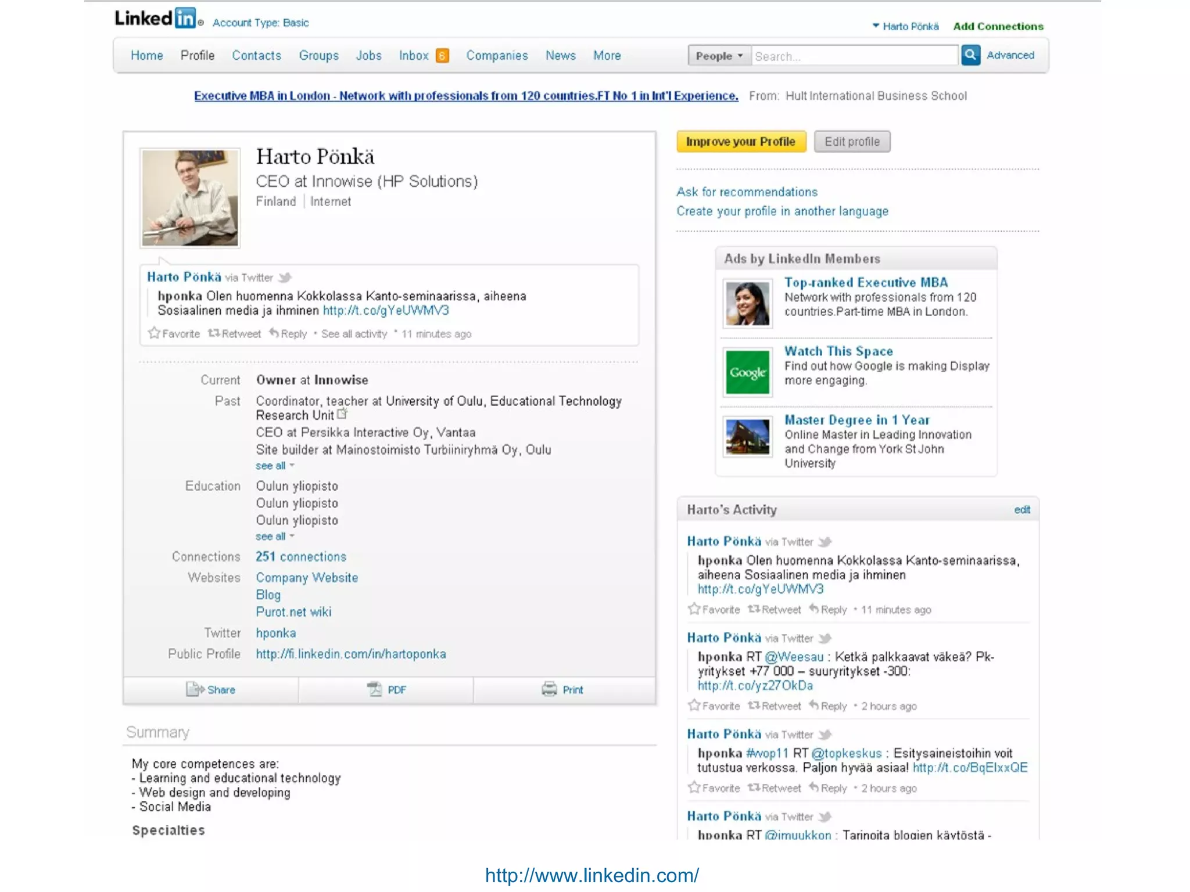The height and width of the screenshot is (892, 1190).
Task: Click the Inbox menu item
Action: pyautogui.click(x=414, y=56)
